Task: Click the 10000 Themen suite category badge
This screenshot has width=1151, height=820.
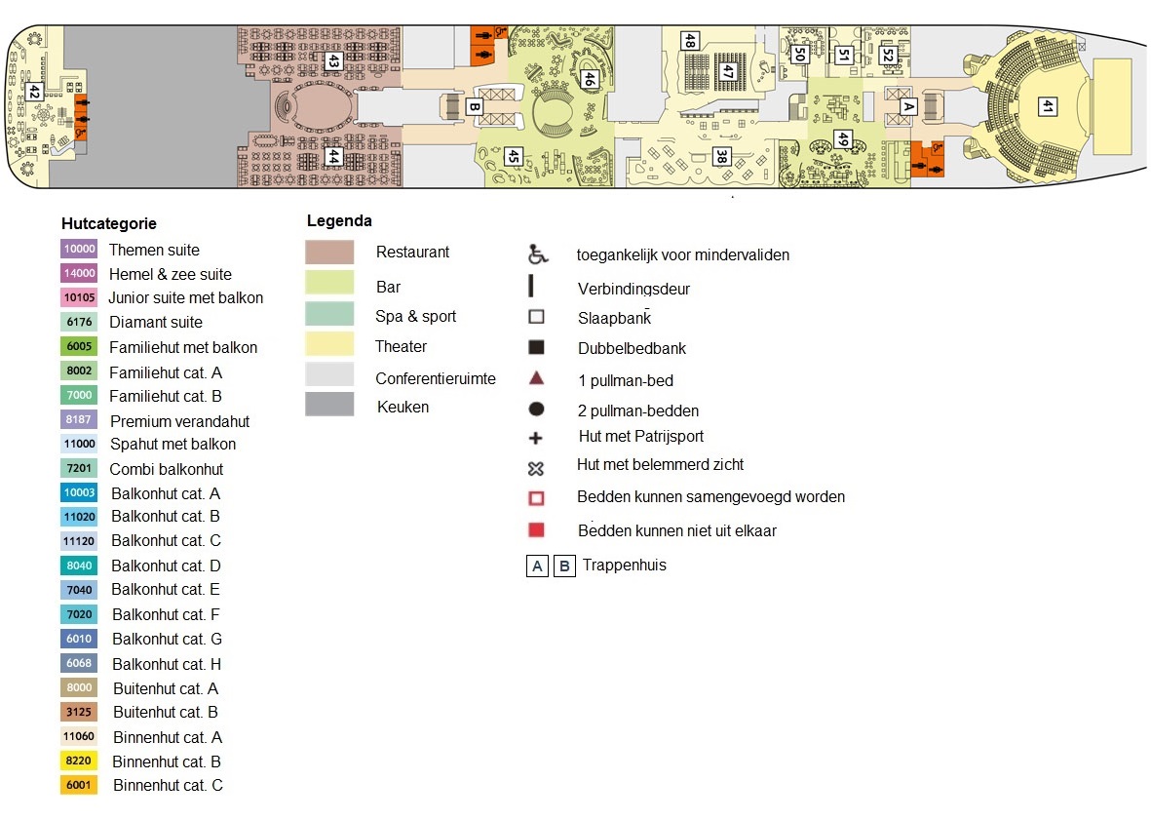Action: (79, 250)
